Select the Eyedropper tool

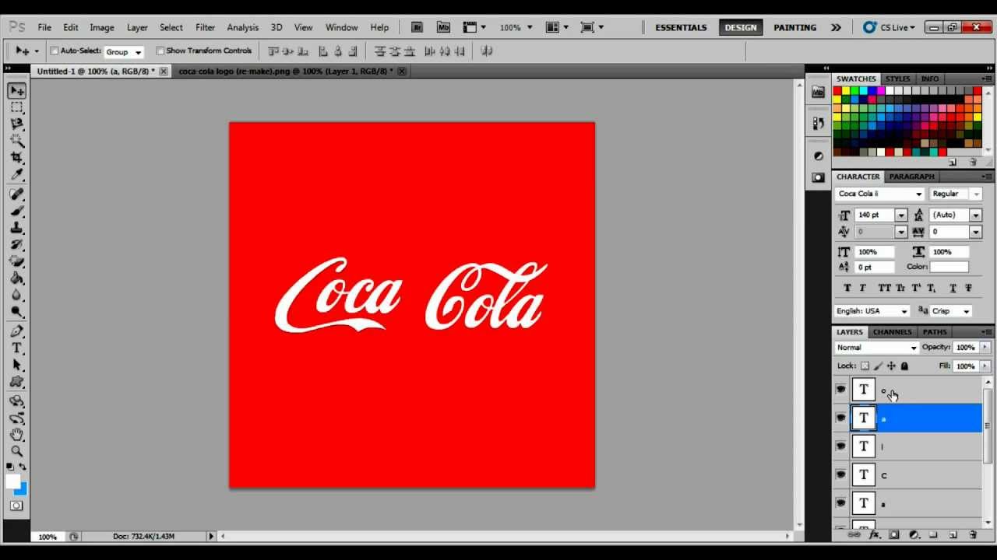tap(17, 175)
